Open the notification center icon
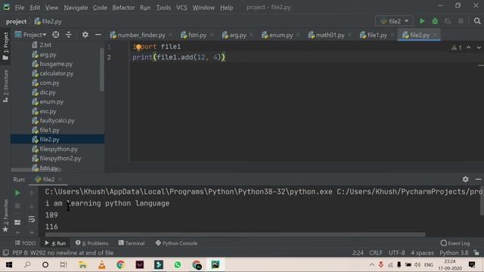The image size is (484, 272). pyautogui.click(x=472, y=264)
